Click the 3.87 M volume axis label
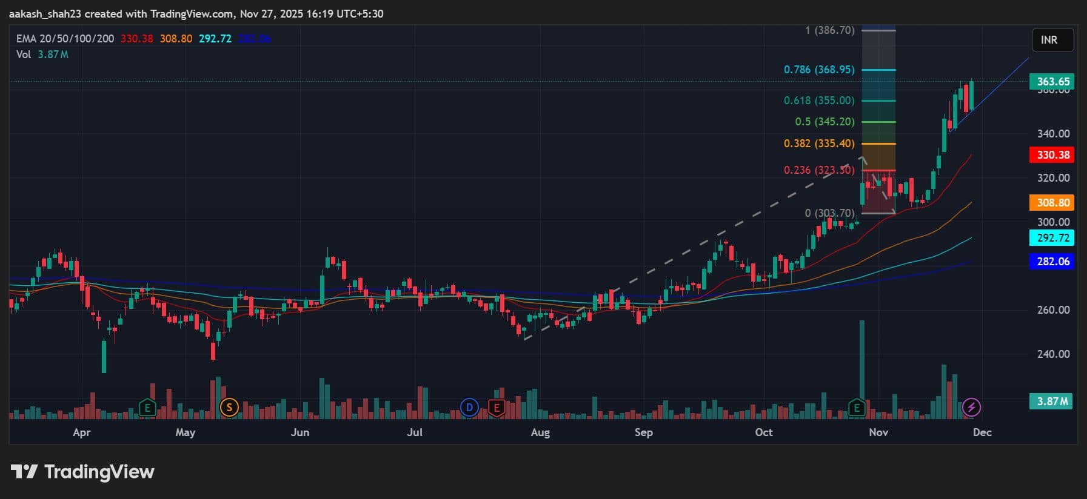This screenshot has height=499, width=1087. click(1051, 402)
